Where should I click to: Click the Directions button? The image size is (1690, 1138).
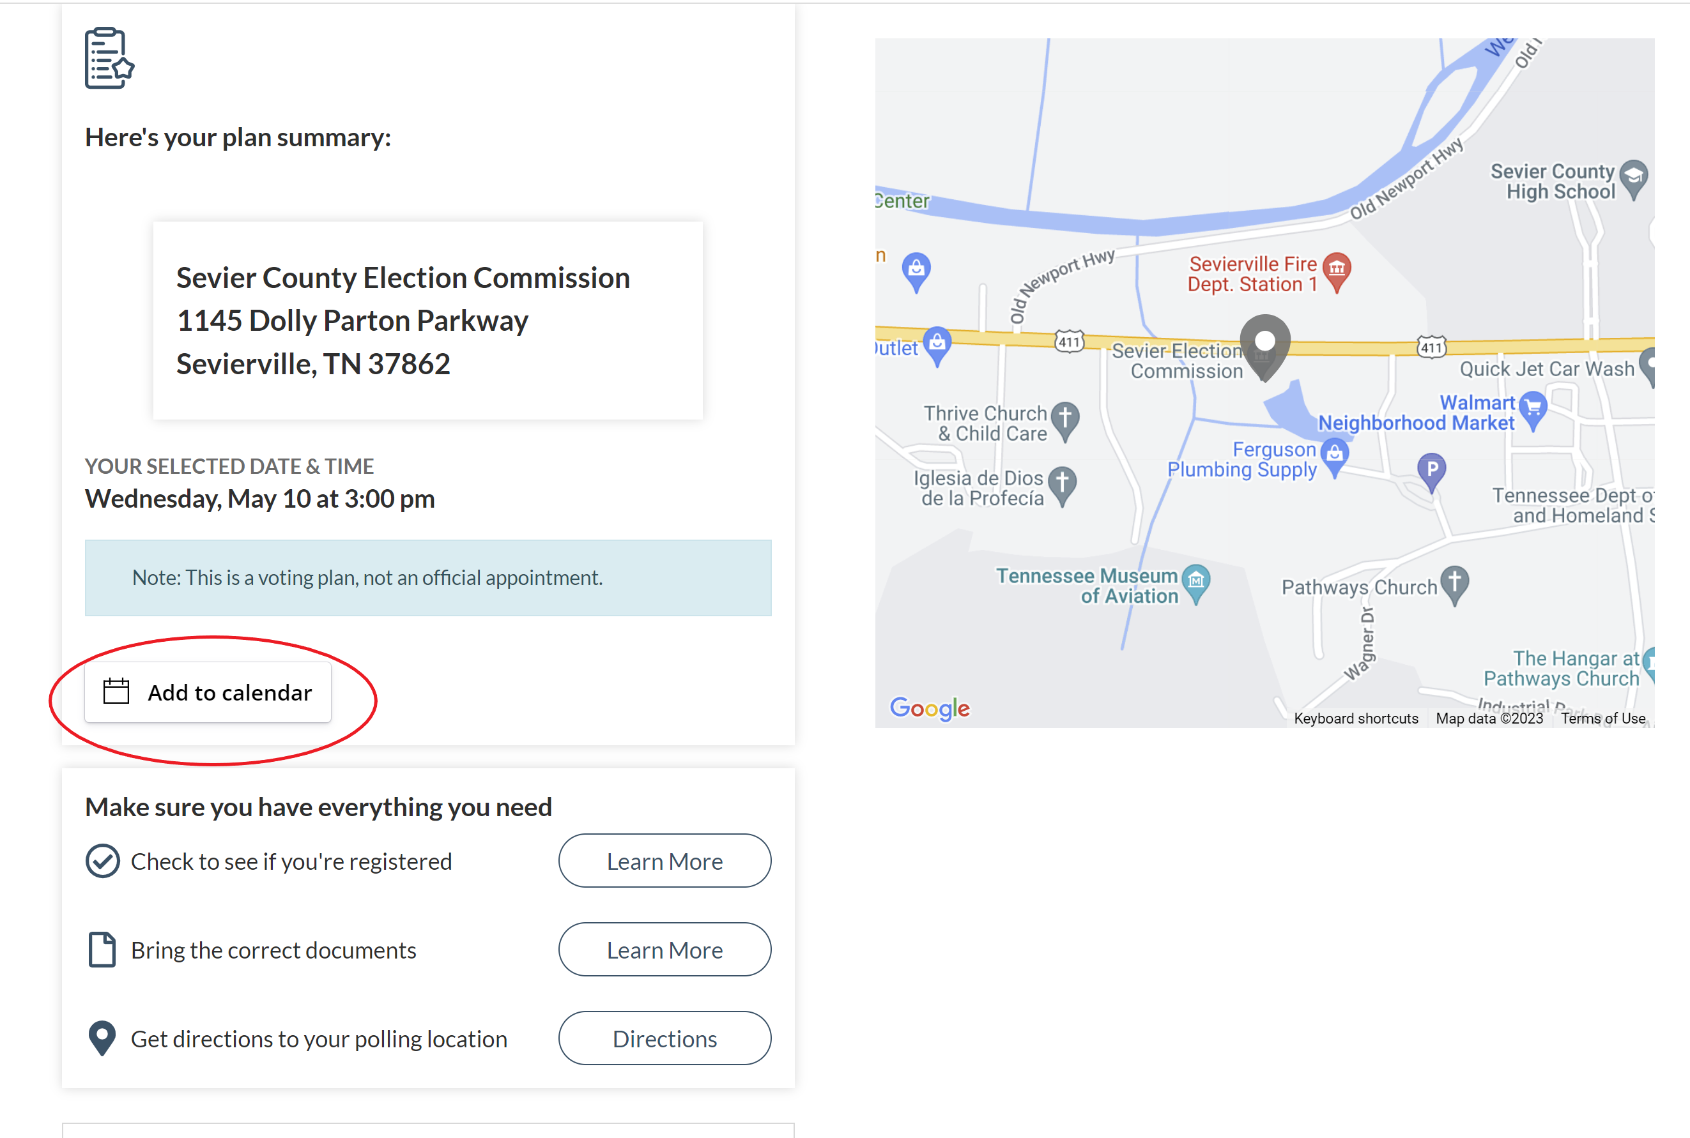click(664, 1038)
